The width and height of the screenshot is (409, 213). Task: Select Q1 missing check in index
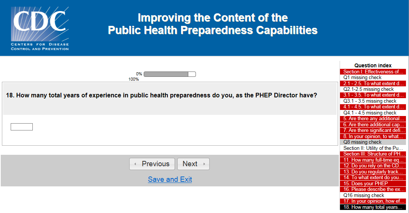[x=373, y=78]
